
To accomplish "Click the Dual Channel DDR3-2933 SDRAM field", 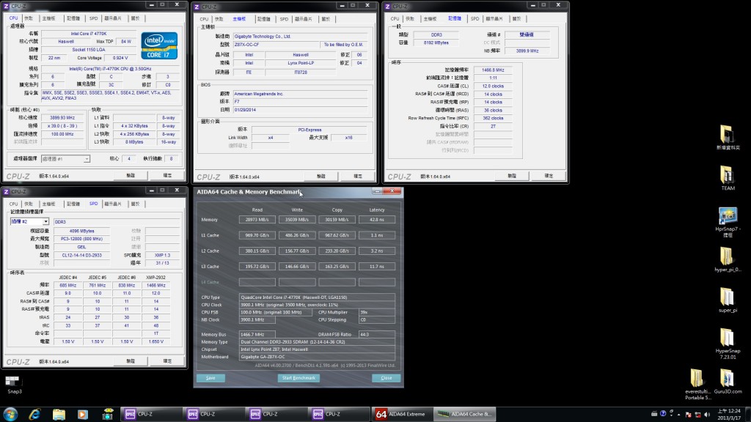I will click(317, 342).
